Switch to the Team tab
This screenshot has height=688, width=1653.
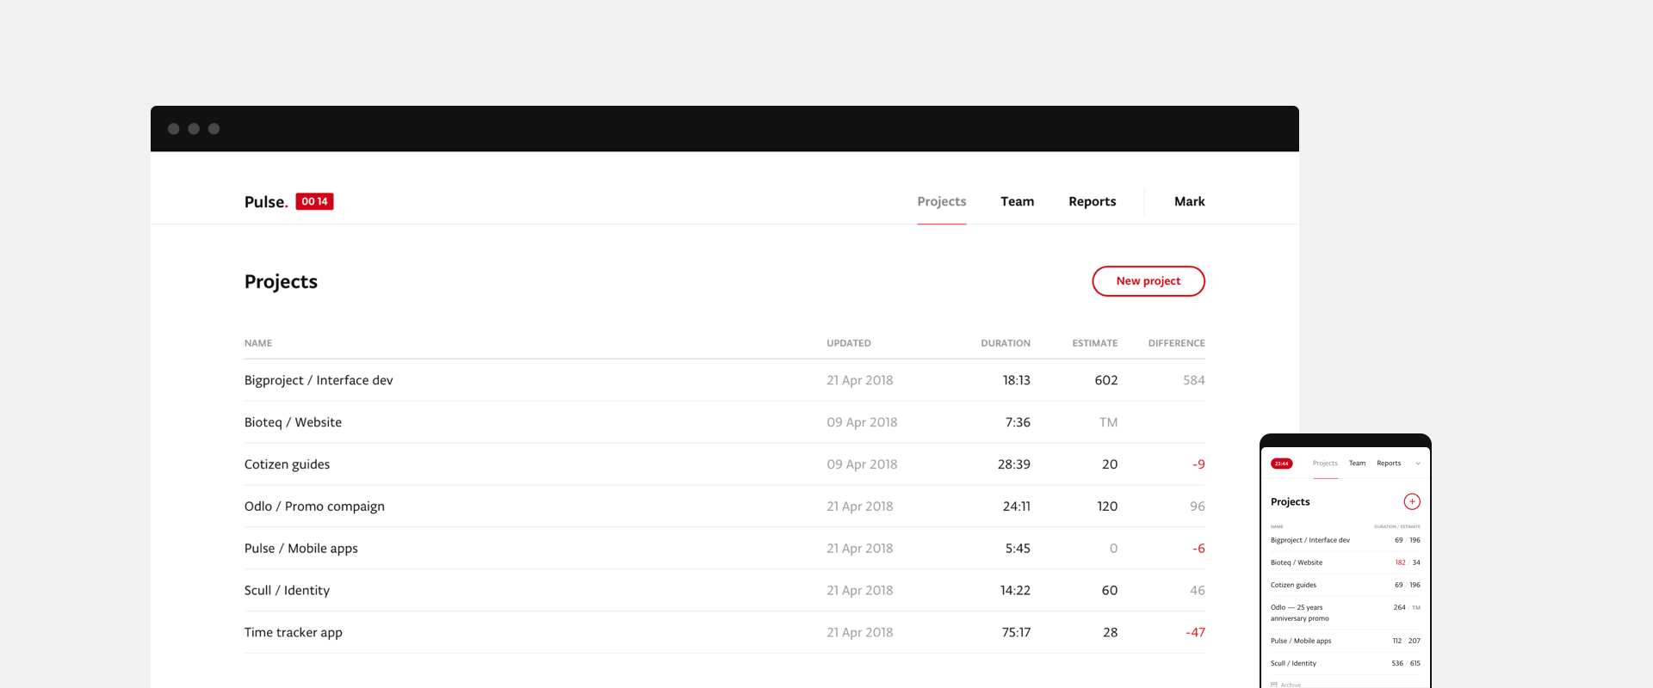tap(1017, 201)
